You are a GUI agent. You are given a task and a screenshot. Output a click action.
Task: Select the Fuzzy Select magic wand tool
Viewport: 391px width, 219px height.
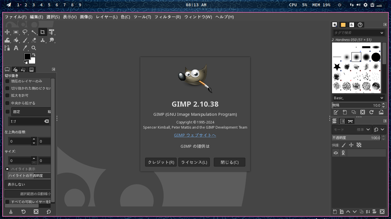34,32
